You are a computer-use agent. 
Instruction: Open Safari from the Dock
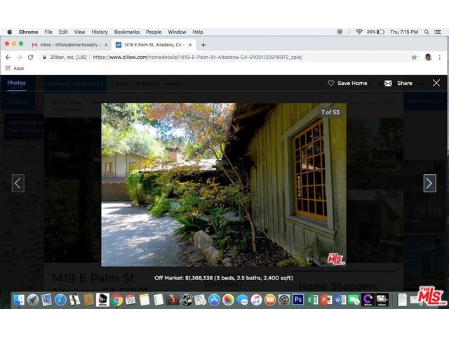click(x=60, y=300)
